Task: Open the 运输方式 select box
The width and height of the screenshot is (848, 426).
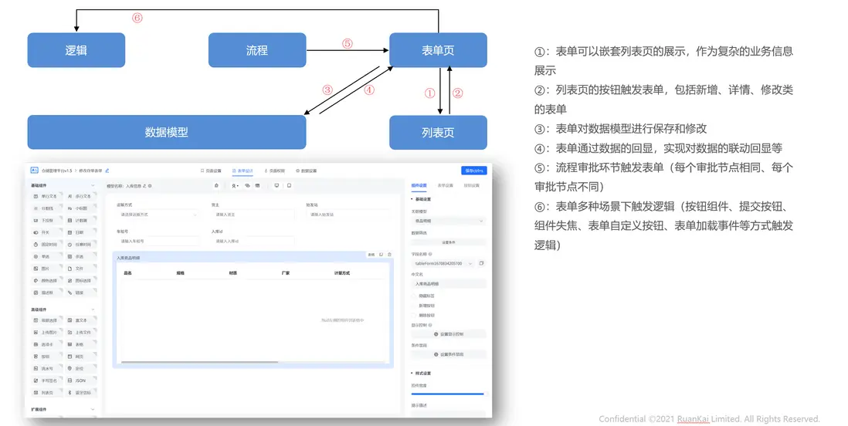Action: tap(158, 215)
